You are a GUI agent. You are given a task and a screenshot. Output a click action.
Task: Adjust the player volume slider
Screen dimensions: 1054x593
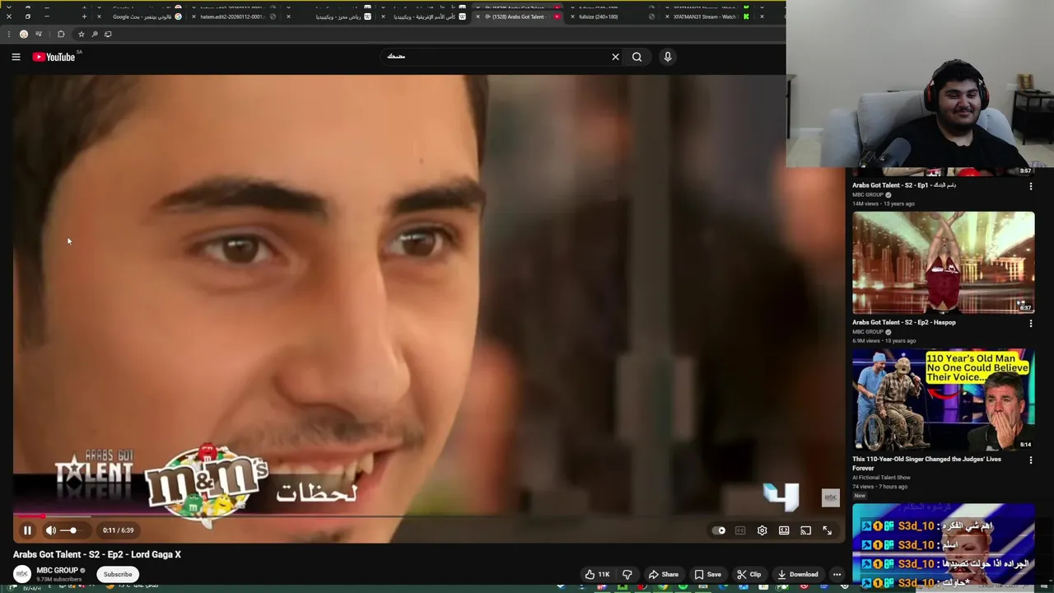pyautogui.click(x=72, y=530)
